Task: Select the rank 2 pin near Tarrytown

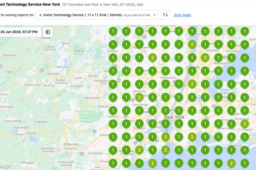Action: pyautogui.click(x=192, y=44)
